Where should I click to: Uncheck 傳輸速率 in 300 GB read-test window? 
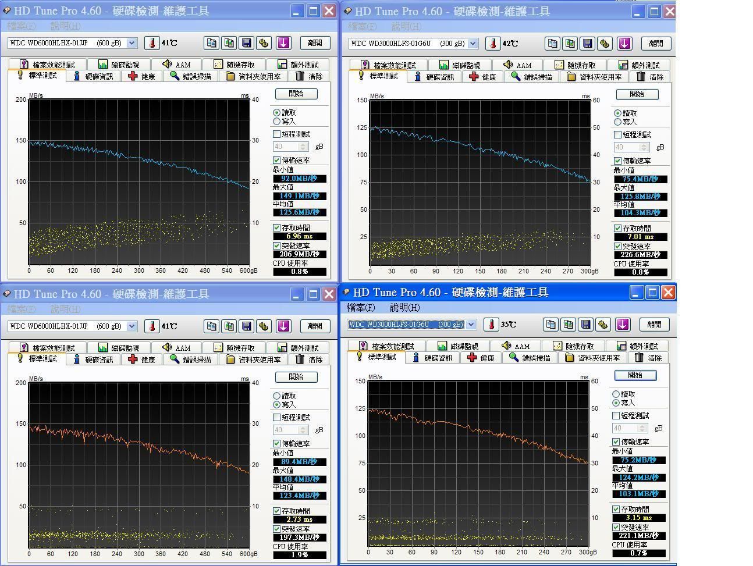618,161
